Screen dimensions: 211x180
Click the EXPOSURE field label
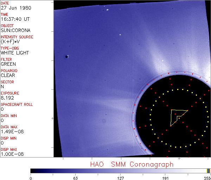tap(10, 93)
